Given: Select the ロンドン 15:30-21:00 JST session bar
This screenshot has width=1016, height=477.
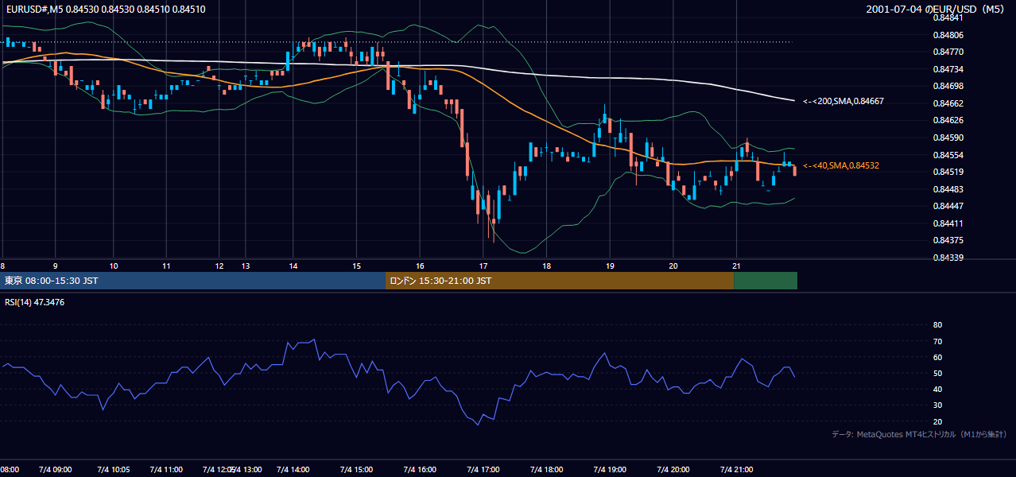Looking at the screenshot, I should pos(560,281).
